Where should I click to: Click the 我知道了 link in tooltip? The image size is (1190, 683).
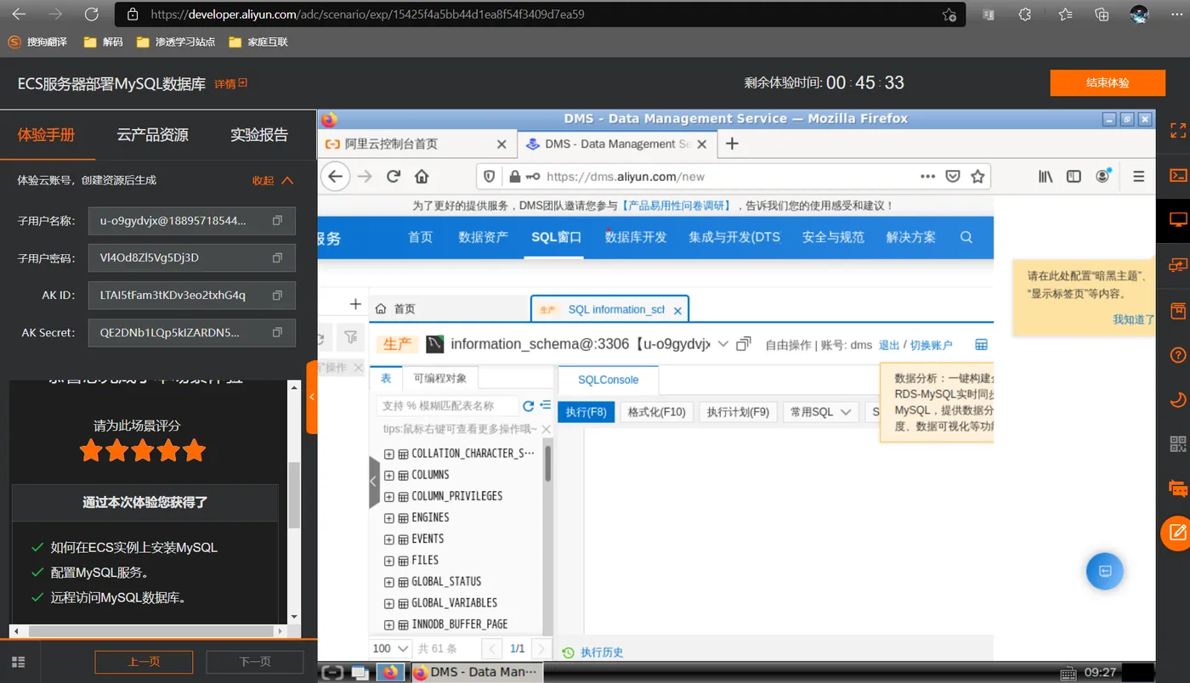click(1134, 319)
